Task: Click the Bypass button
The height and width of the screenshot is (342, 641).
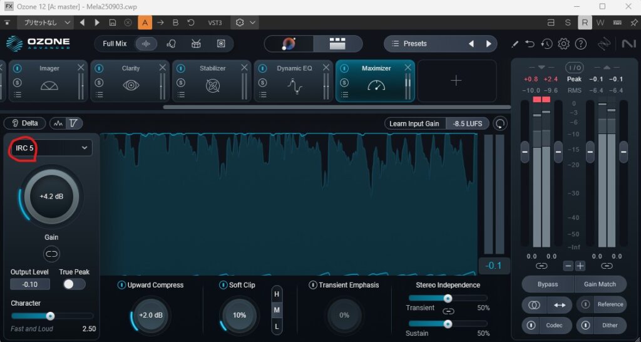Action: click(548, 284)
